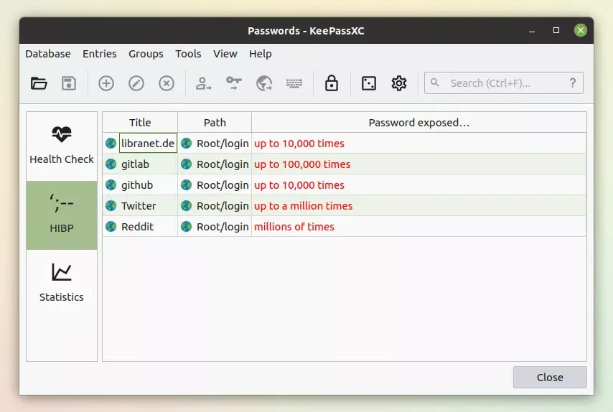
Task: Lock the database with padlock icon
Action: coord(331,83)
